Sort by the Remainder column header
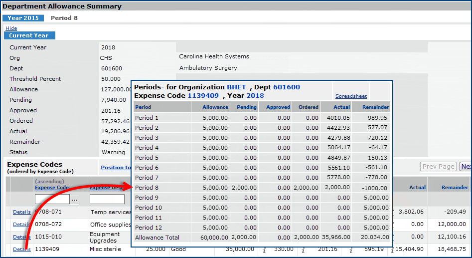This screenshot has height=258, width=472. tap(455, 188)
